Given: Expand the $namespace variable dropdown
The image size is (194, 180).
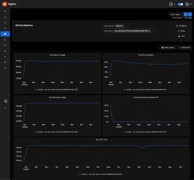Looking at the screenshot, I should tap(128, 26).
